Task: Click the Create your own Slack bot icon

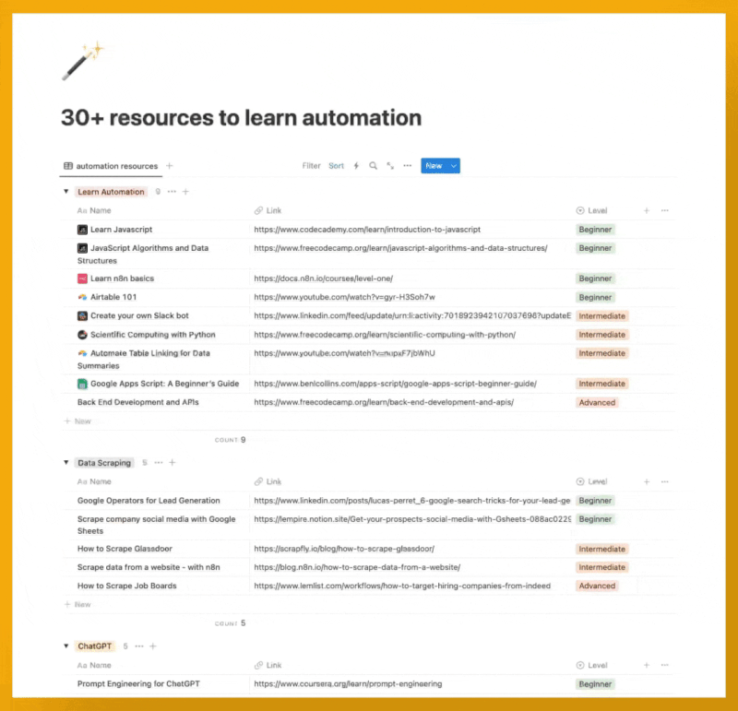Action: coord(82,315)
